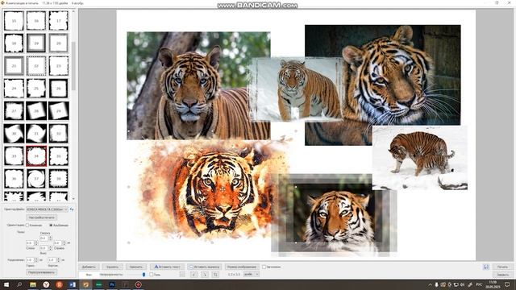The width and height of the screenshot is (516, 290).
Task: Open the Windows Start menu
Action: 6,284
